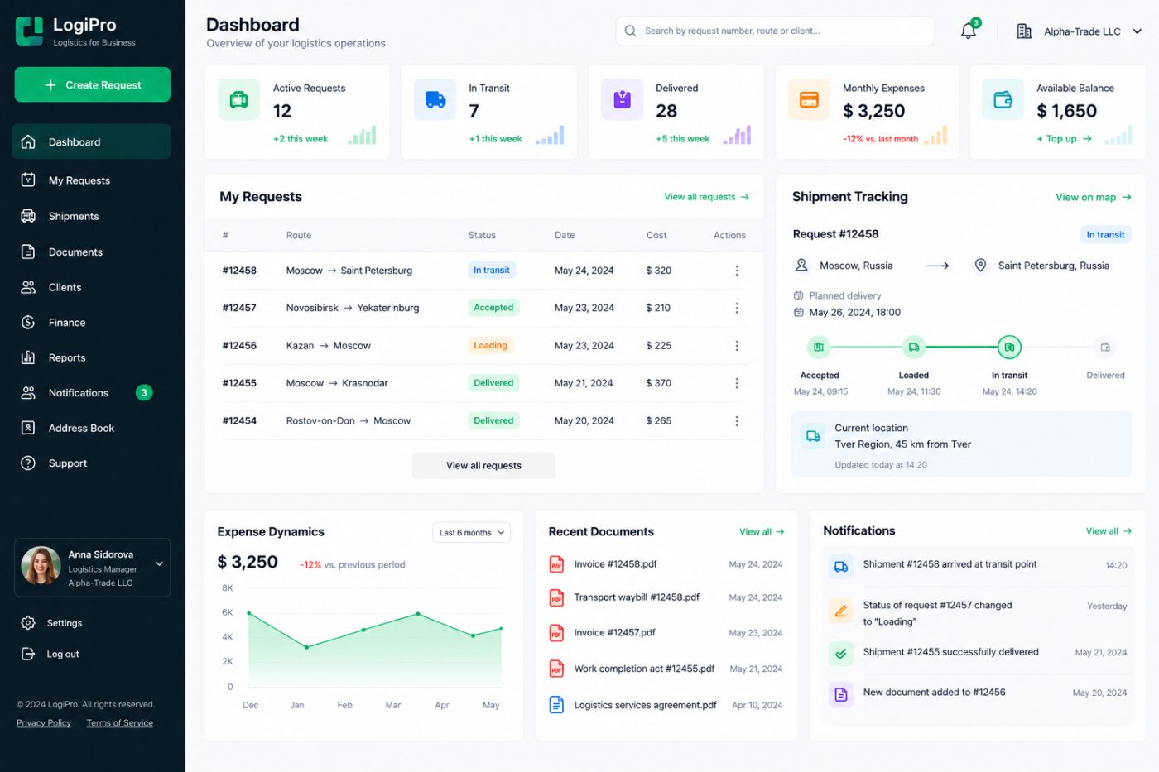The image size is (1159, 772).
Task: Click the Monthly Expenses card icon
Action: [x=809, y=100]
